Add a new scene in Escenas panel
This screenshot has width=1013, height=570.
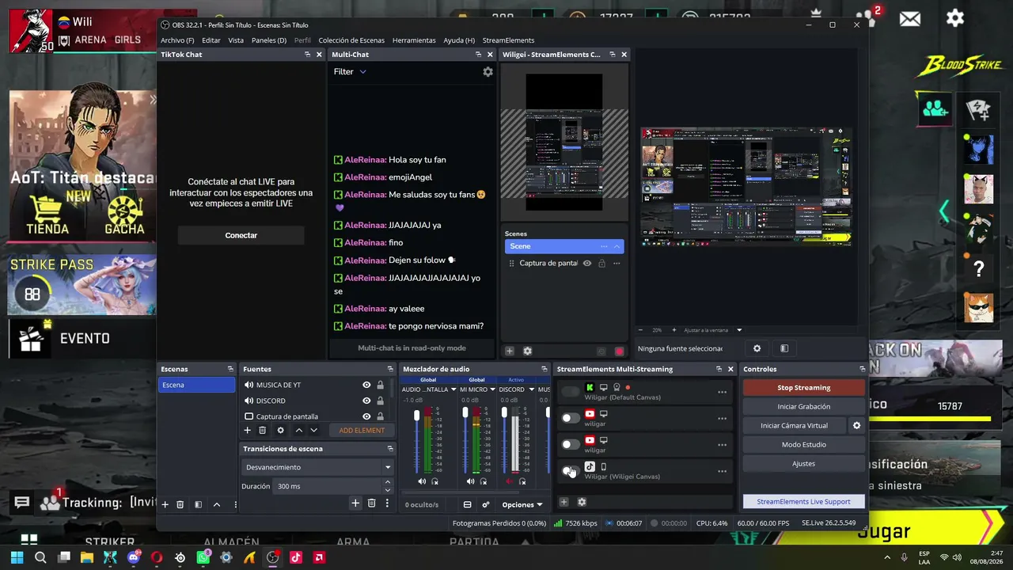click(x=165, y=504)
